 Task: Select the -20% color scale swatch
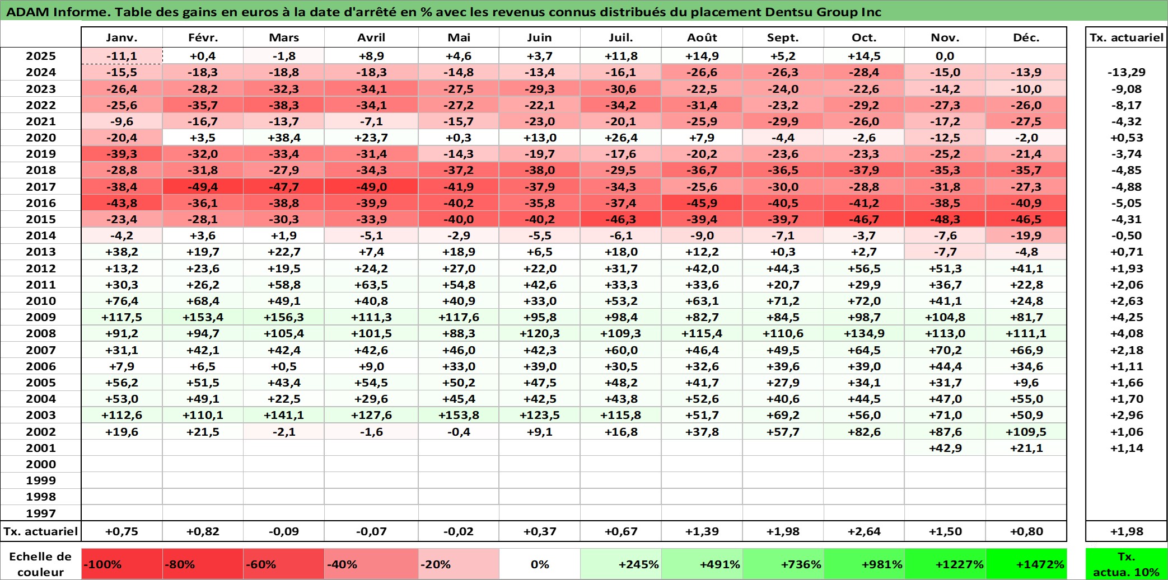tap(459, 564)
